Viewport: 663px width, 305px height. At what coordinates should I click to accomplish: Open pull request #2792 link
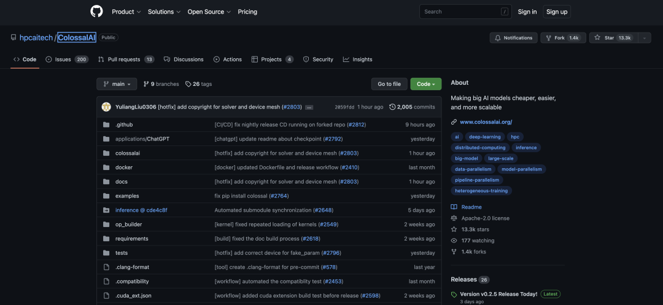coord(333,139)
